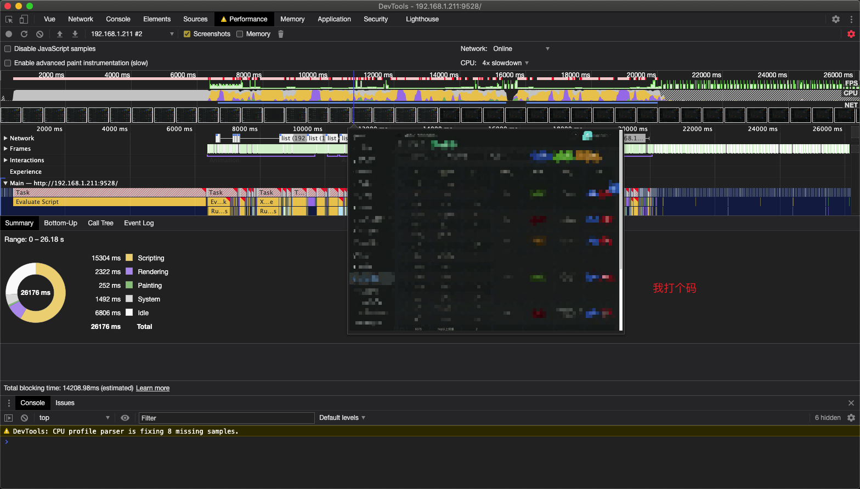Load a profile with the upload icon

click(x=60, y=34)
